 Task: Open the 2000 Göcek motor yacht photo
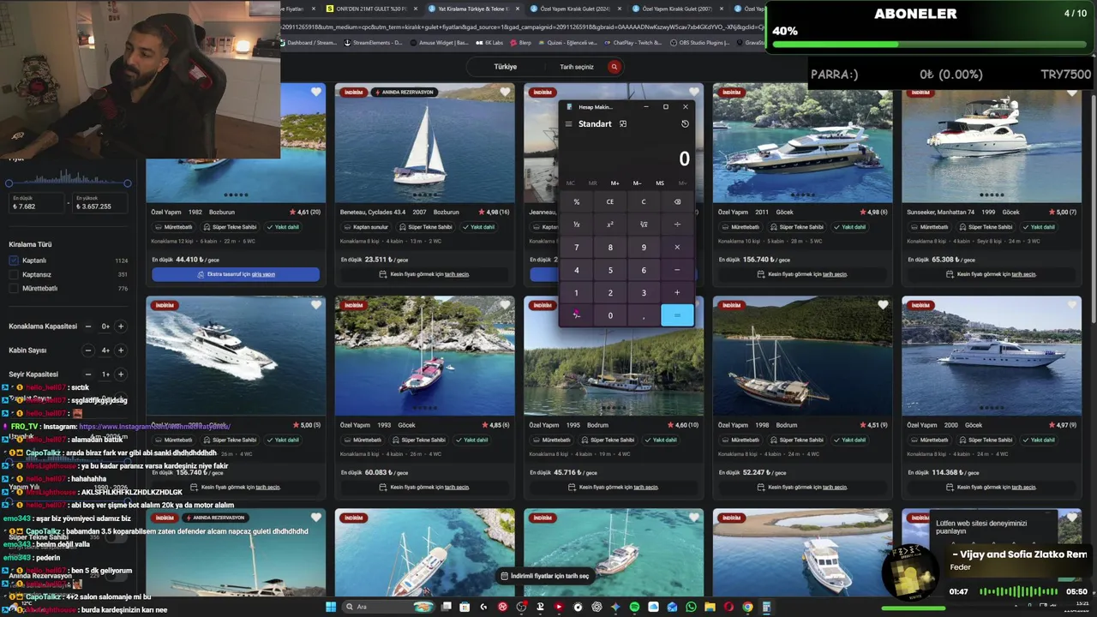click(x=992, y=356)
